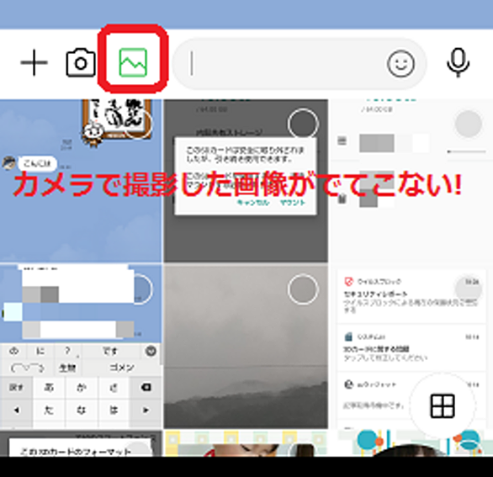Select the storage settings screenshot circle
The width and height of the screenshot is (493, 477).
(x=469, y=124)
